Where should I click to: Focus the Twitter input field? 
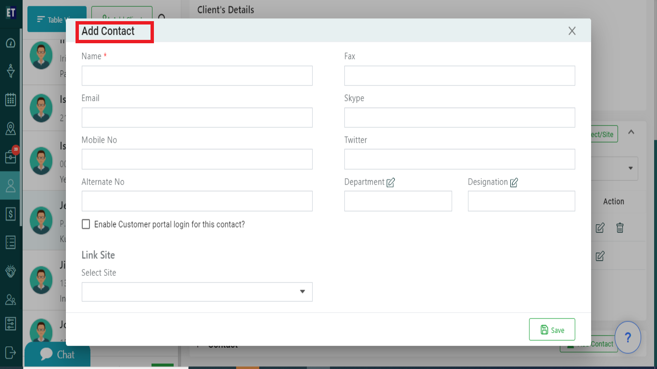(460, 159)
